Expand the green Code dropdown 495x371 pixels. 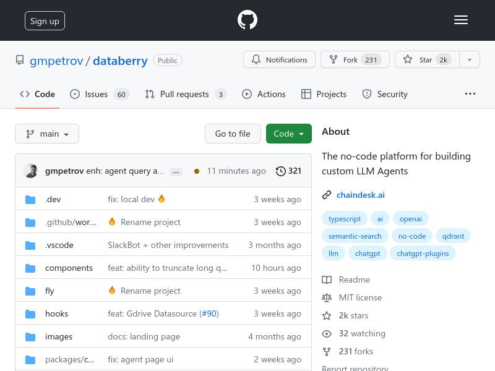pyautogui.click(x=288, y=134)
